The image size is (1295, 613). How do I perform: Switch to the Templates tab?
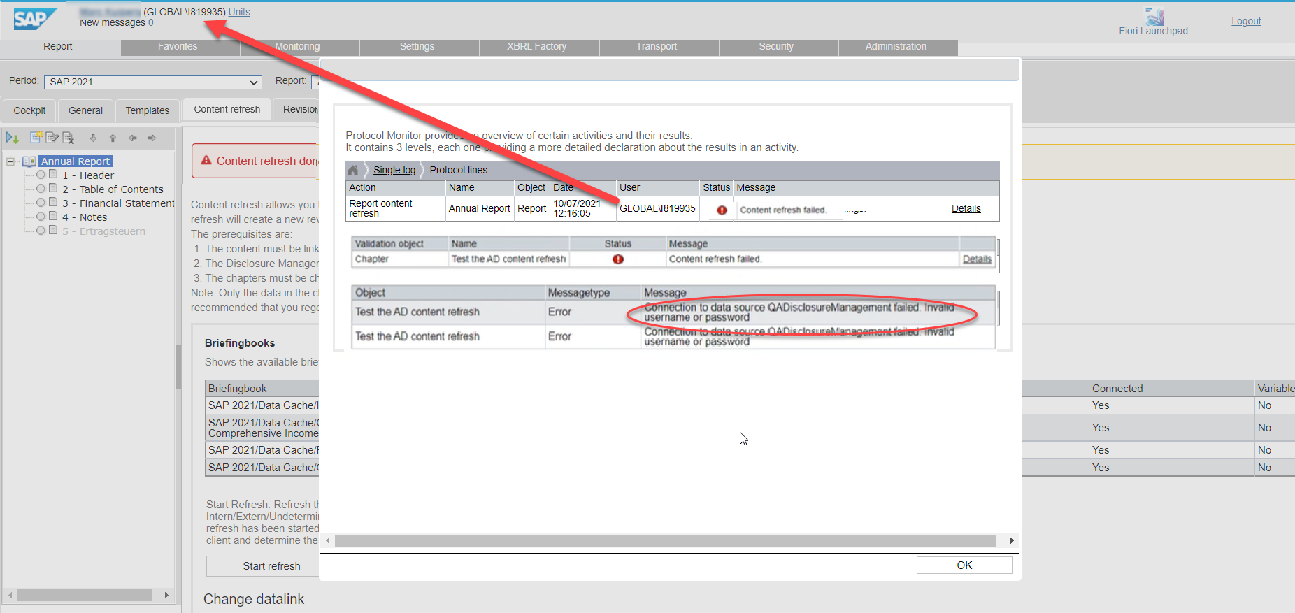coord(148,110)
